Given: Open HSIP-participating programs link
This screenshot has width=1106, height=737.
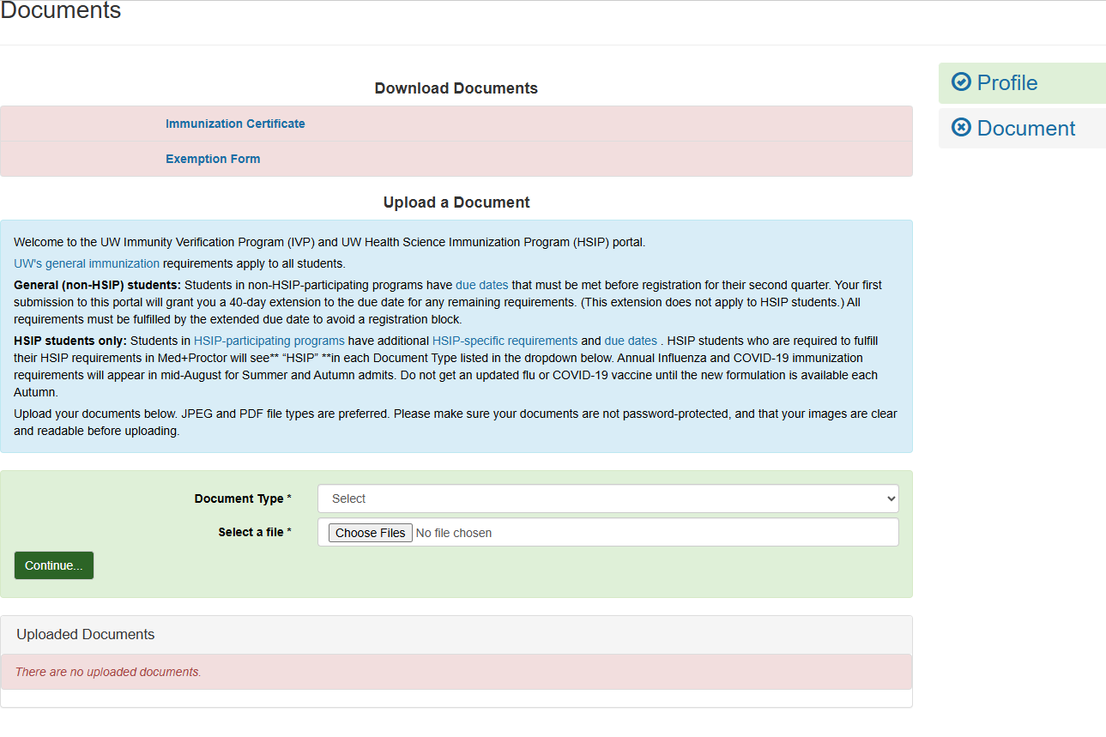Looking at the screenshot, I should pyautogui.click(x=269, y=341).
